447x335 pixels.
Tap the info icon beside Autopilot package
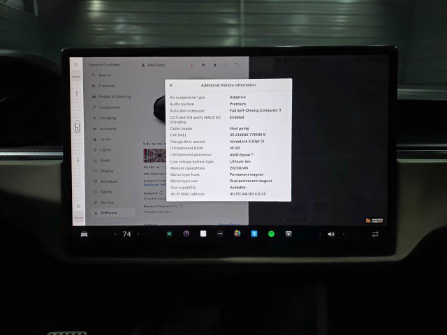pyautogui.click(x=161, y=193)
